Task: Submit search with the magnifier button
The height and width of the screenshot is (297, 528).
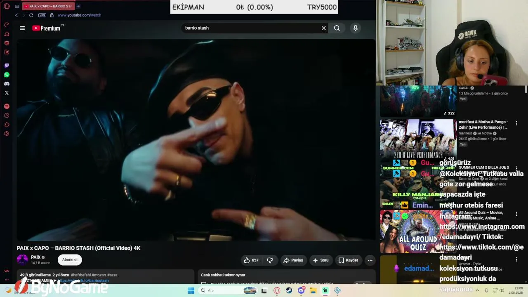Action: point(337,28)
